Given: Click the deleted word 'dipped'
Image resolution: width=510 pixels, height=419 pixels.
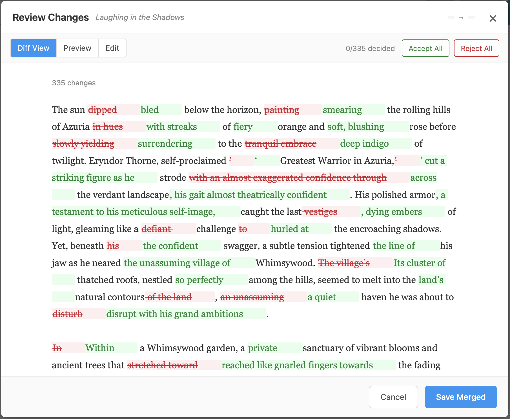Looking at the screenshot, I should (103, 110).
